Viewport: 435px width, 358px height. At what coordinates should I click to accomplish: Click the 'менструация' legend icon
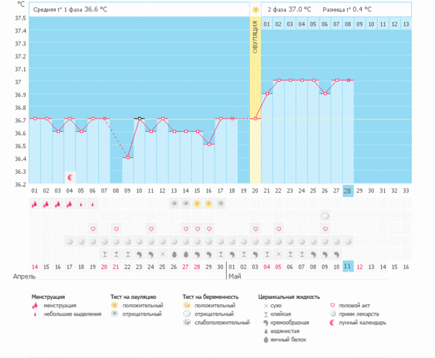click(35, 305)
